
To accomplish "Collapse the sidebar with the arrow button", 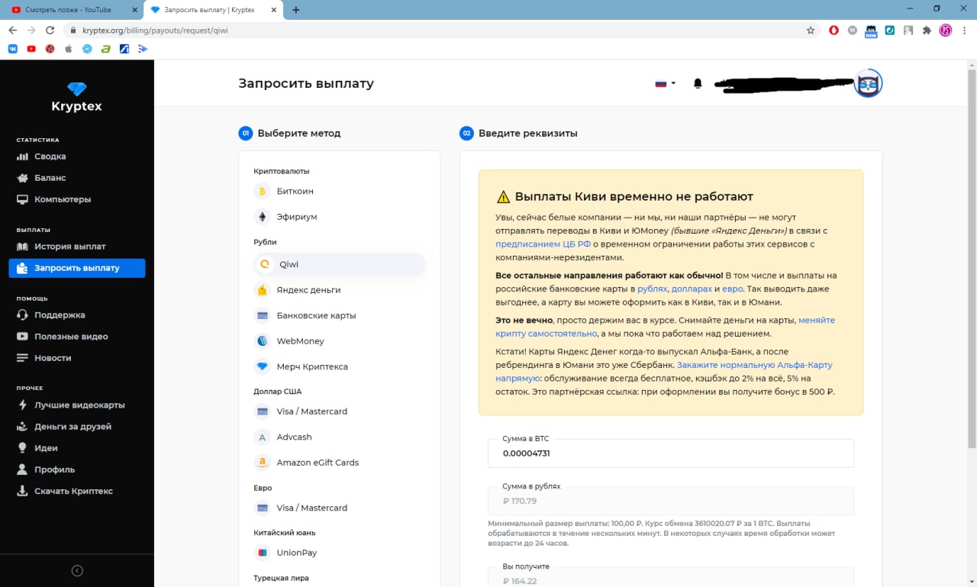I will tap(77, 571).
